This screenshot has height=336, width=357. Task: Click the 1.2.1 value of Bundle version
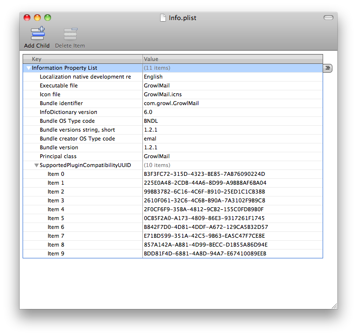pos(150,147)
